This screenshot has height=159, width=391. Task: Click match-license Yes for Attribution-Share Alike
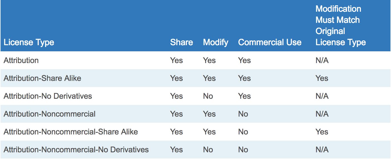pos(322,78)
